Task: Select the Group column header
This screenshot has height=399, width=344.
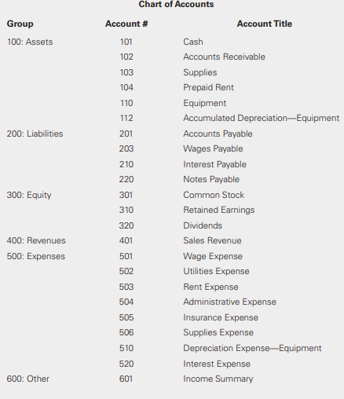Action: (20, 24)
